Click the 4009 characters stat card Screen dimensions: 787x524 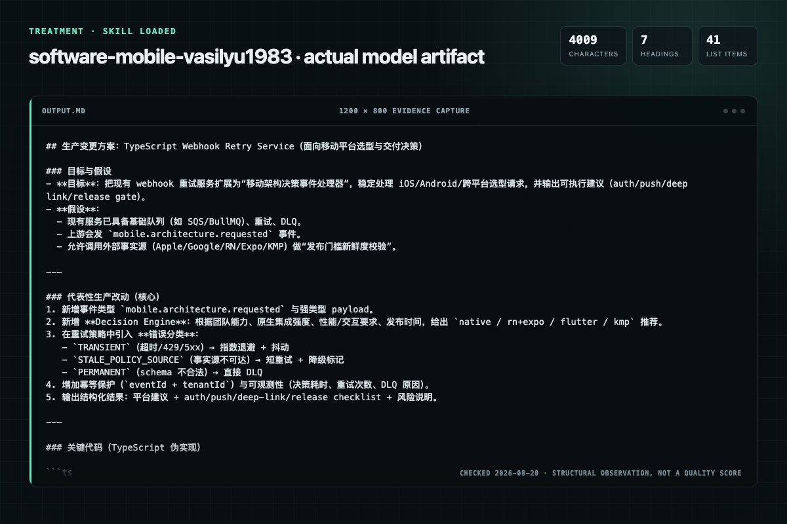point(594,46)
